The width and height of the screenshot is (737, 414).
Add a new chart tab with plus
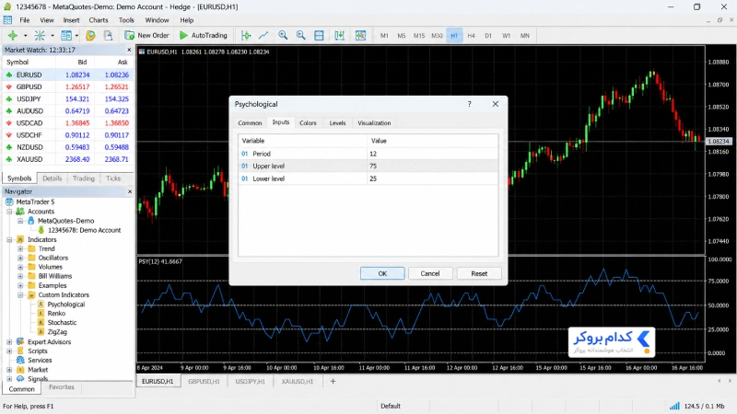[x=333, y=381]
